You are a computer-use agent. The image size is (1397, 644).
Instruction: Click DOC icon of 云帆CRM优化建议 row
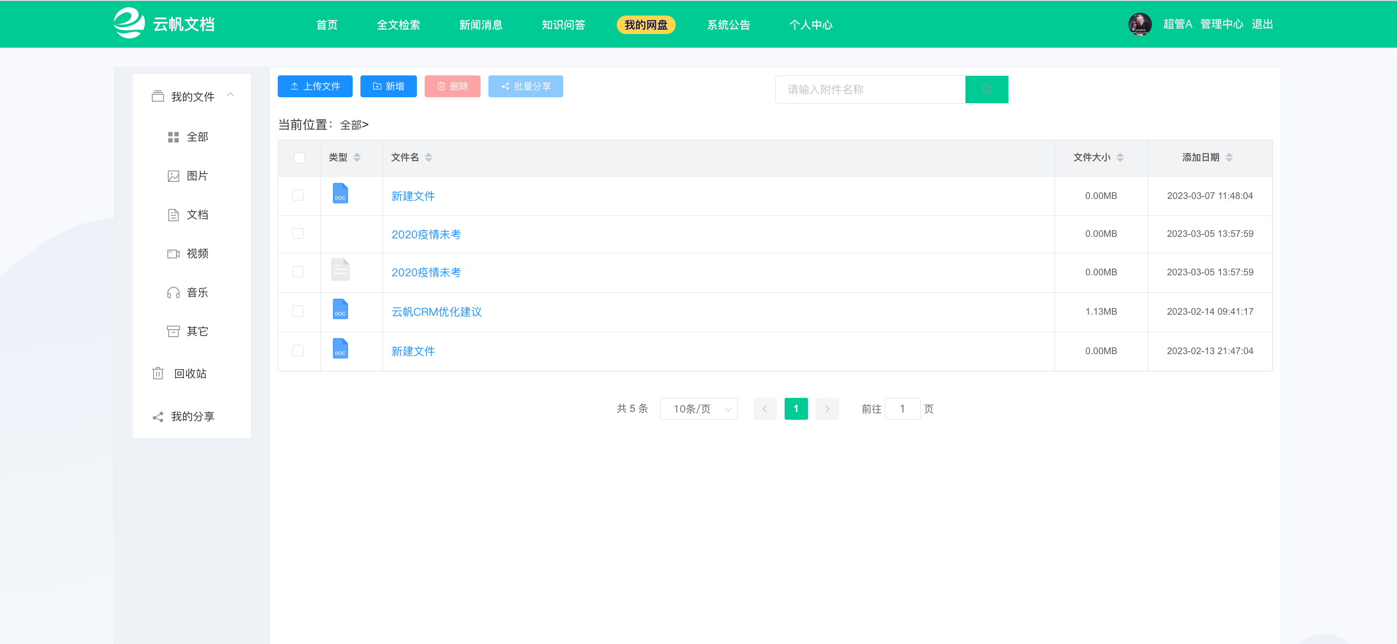click(x=340, y=309)
